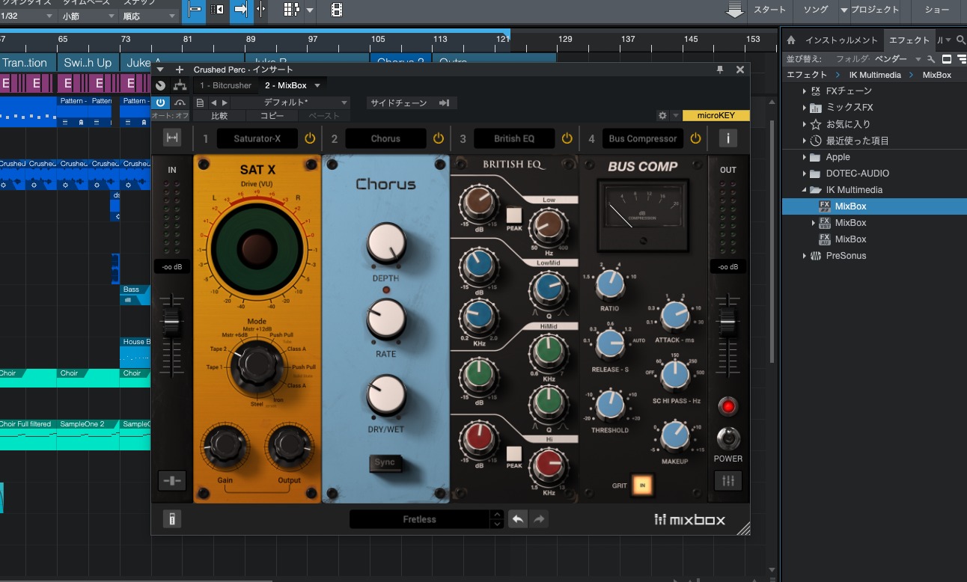Click the MixBox redo arrow

(539, 519)
